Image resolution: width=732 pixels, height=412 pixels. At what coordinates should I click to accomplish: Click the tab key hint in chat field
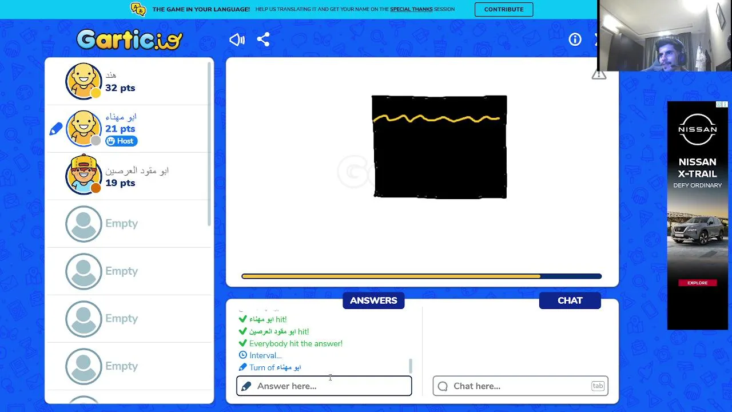coord(598,386)
